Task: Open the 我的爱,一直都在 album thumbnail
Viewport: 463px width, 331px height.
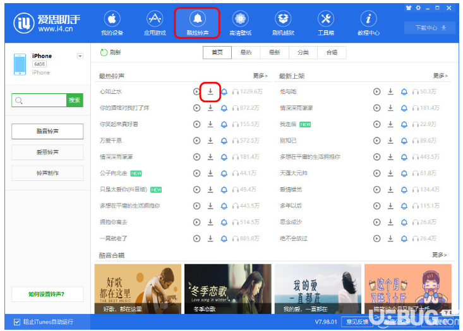Action: [318, 289]
